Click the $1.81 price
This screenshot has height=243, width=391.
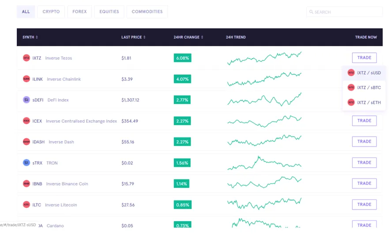pyautogui.click(x=126, y=58)
